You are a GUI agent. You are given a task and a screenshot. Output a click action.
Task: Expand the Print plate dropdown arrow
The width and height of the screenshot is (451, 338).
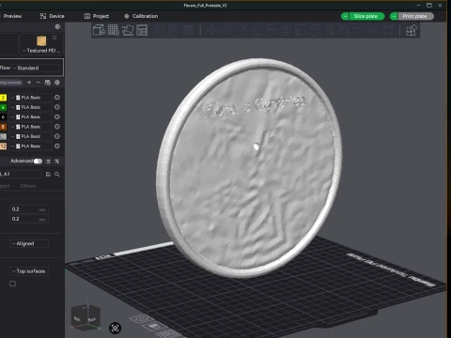click(394, 16)
